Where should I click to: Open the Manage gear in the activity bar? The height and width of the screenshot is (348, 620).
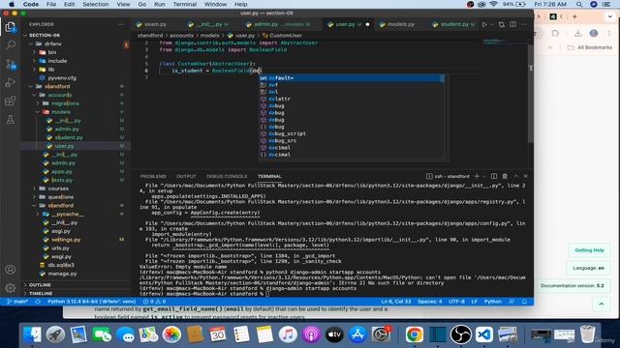click(11, 288)
